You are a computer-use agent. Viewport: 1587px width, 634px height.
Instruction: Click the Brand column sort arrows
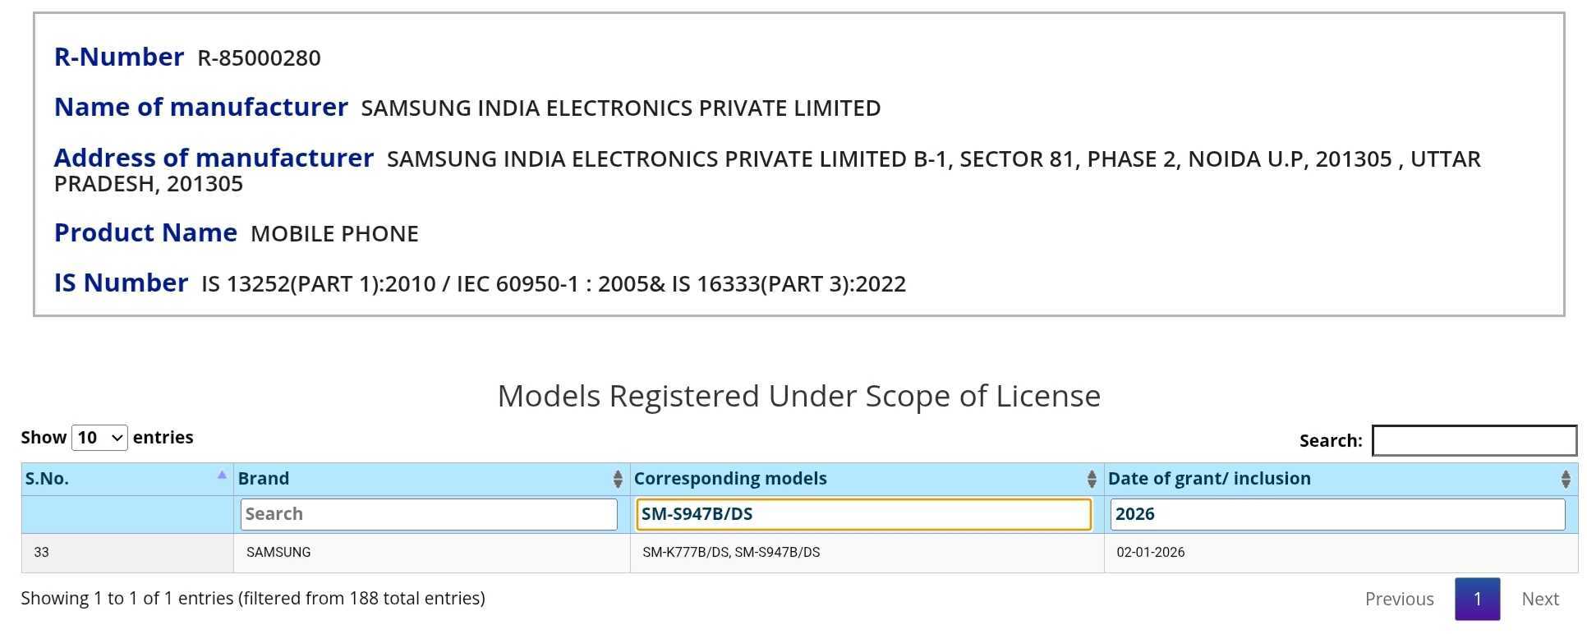click(x=618, y=479)
